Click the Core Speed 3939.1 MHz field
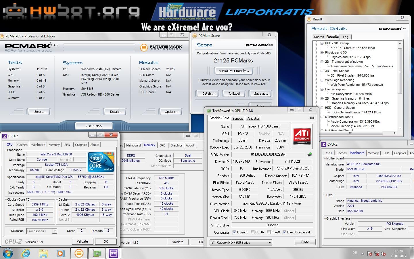 (40, 205)
